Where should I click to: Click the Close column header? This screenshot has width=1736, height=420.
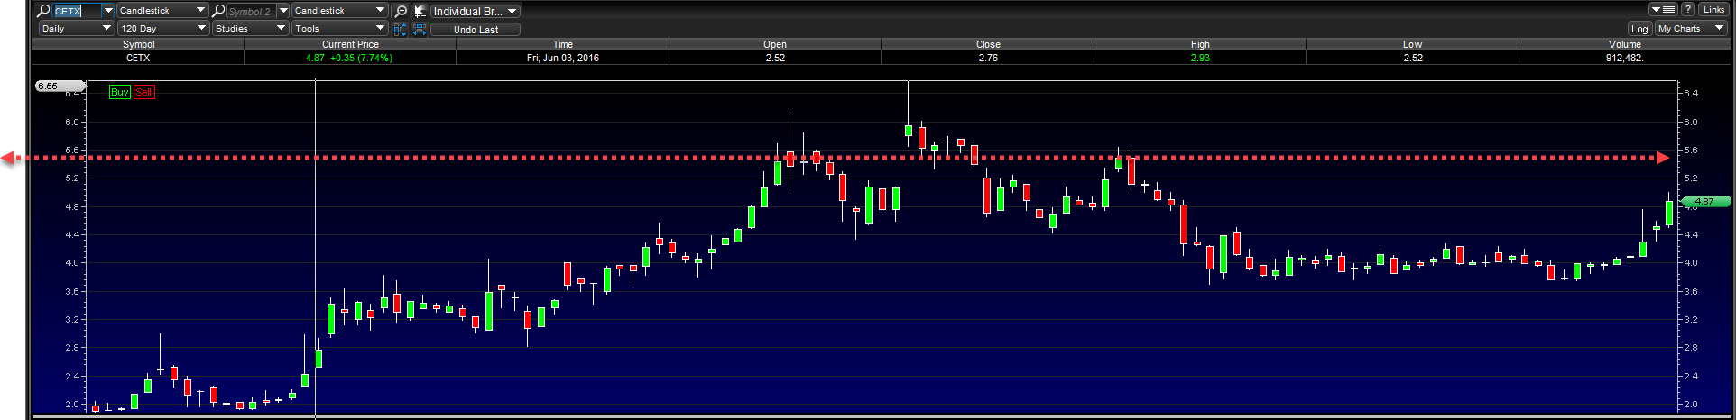tap(988, 44)
